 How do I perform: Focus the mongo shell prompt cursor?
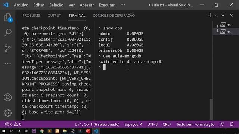104,67
